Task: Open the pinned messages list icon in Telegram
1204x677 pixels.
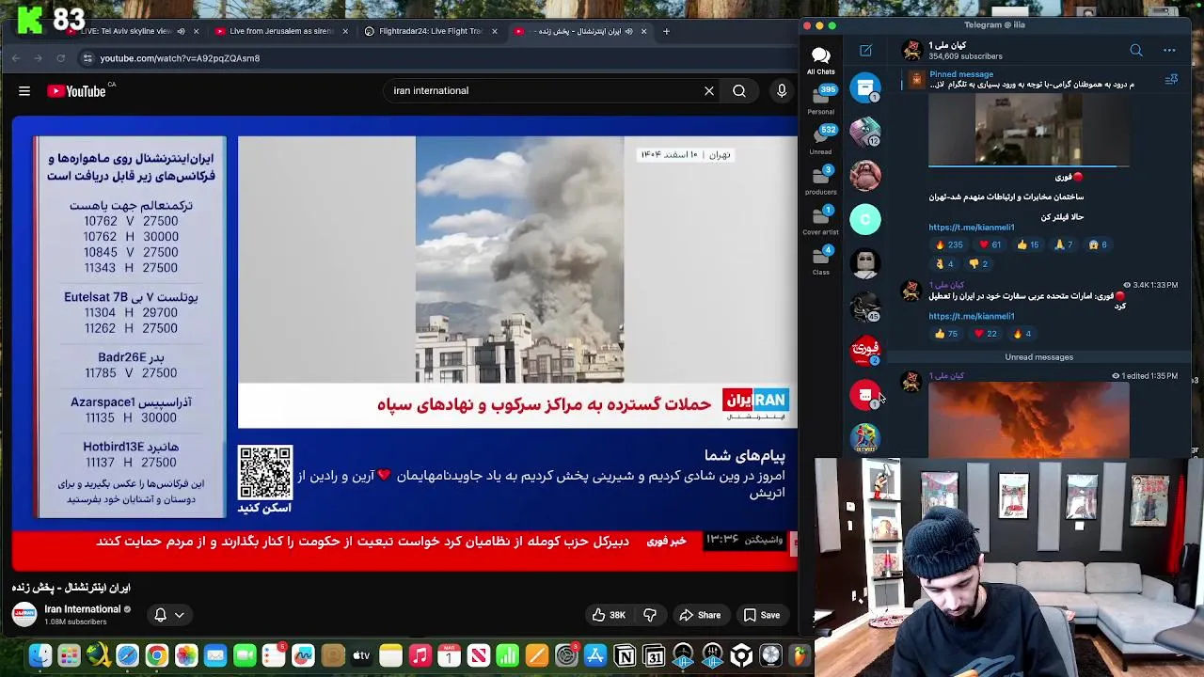Action: (x=1171, y=80)
